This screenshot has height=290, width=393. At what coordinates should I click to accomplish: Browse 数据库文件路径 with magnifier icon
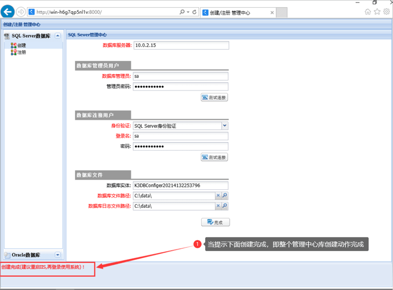pyautogui.click(x=225, y=195)
